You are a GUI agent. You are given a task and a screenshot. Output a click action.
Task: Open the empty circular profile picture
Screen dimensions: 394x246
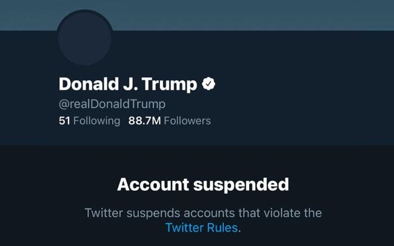coord(85,38)
